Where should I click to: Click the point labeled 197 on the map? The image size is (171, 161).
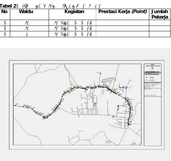click(x=15, y=106)
